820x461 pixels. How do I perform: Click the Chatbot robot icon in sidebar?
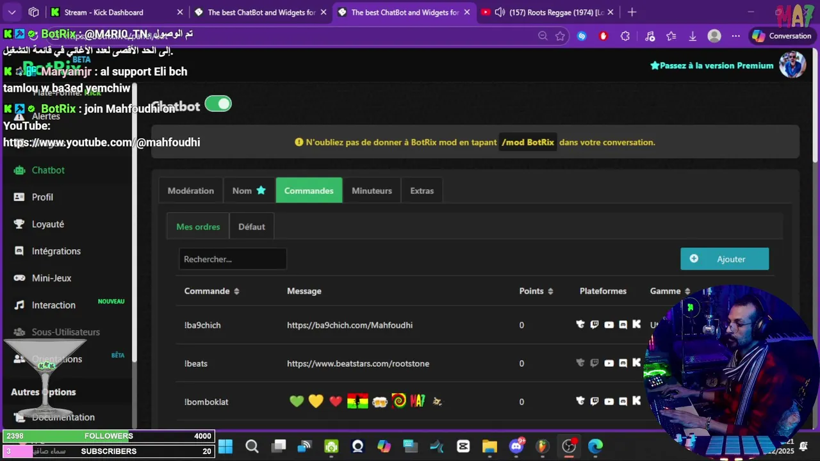19,170
